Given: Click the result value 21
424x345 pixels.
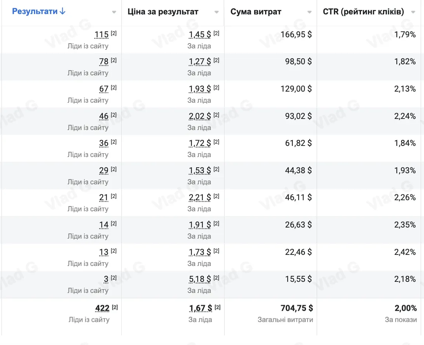Looking at the screenshot, I should tap(104, 198).
